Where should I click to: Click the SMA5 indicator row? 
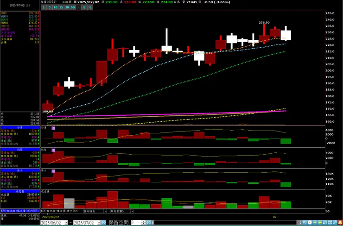[20, 13]
